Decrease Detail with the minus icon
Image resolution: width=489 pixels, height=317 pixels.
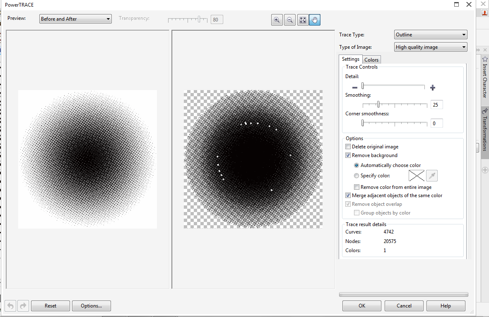click(354, 87)
